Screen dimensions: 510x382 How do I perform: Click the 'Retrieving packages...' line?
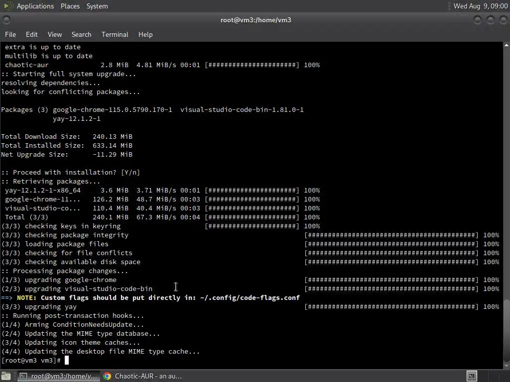(x=51, y=182)
